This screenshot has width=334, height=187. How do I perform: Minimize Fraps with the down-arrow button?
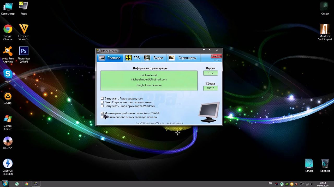(204, 50)
